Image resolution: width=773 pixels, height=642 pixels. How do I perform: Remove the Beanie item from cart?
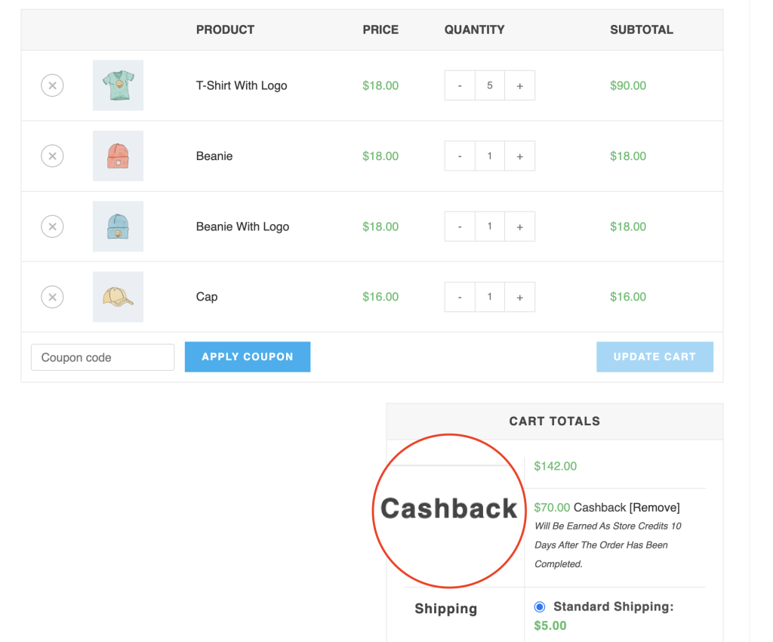(x=52, y=156)
